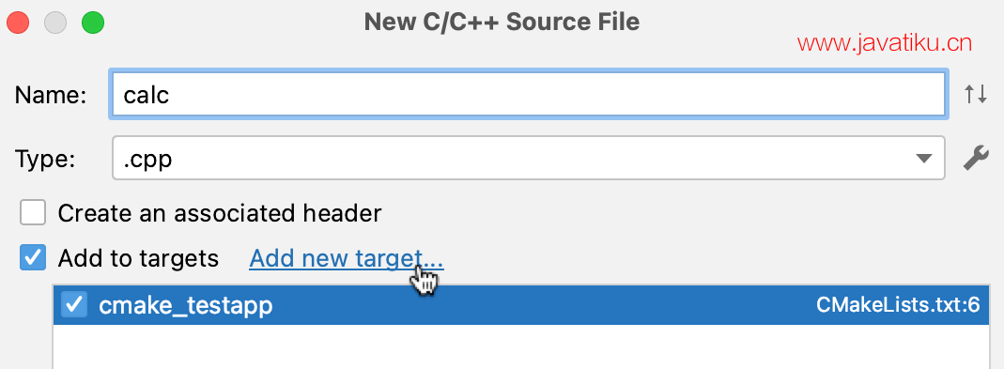1004x369 pixels.
Task: Click the CMakeLists.txt:6 location text
Action: [899, 305]
